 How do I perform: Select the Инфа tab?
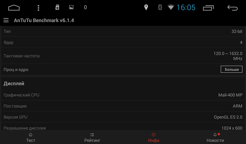point(153,138)
